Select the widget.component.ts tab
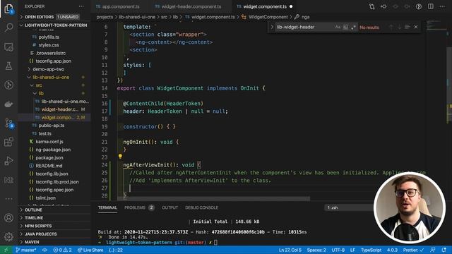The image size is (452, 254). 264,6
